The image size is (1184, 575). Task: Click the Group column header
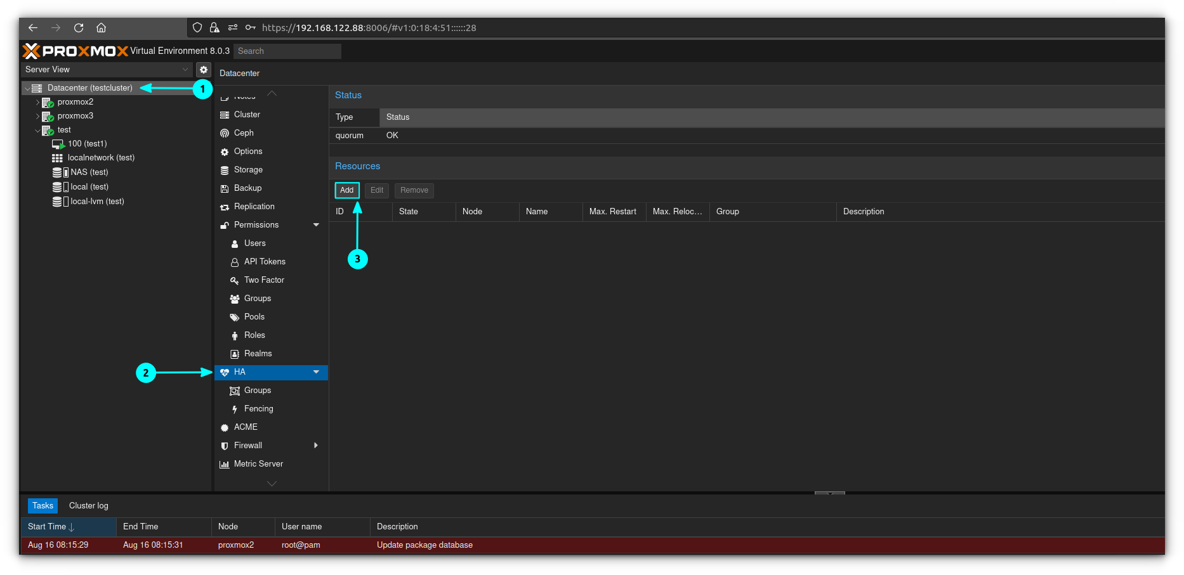tap(773, 212)
